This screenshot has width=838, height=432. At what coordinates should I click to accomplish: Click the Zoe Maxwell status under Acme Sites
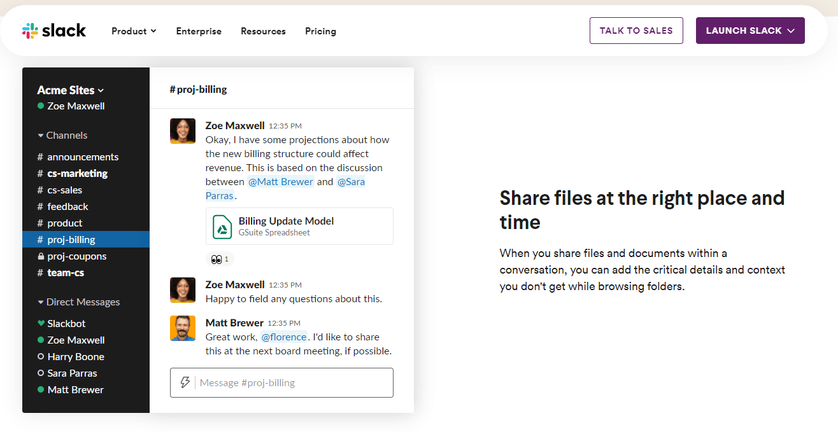[71, 106]
